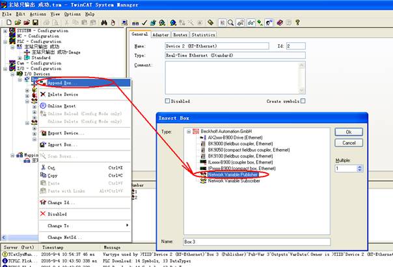The image size is (393, 267).
Task: Open the Actions menu in menu bar
Action: (x=38, y=14)
